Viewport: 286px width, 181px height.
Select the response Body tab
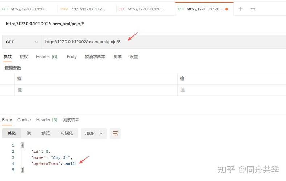coord(7,120)
